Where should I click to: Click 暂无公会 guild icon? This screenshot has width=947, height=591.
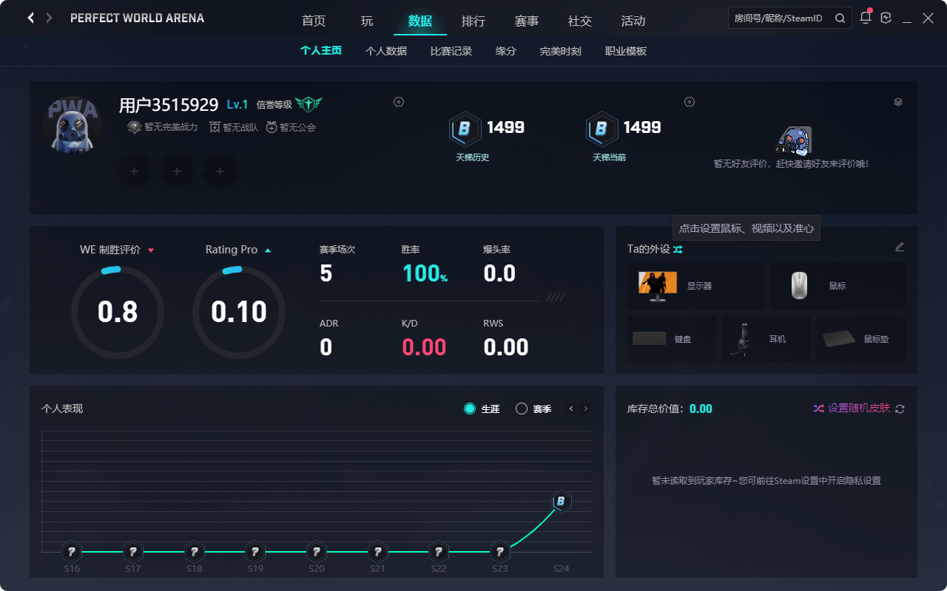coord(272,127)
